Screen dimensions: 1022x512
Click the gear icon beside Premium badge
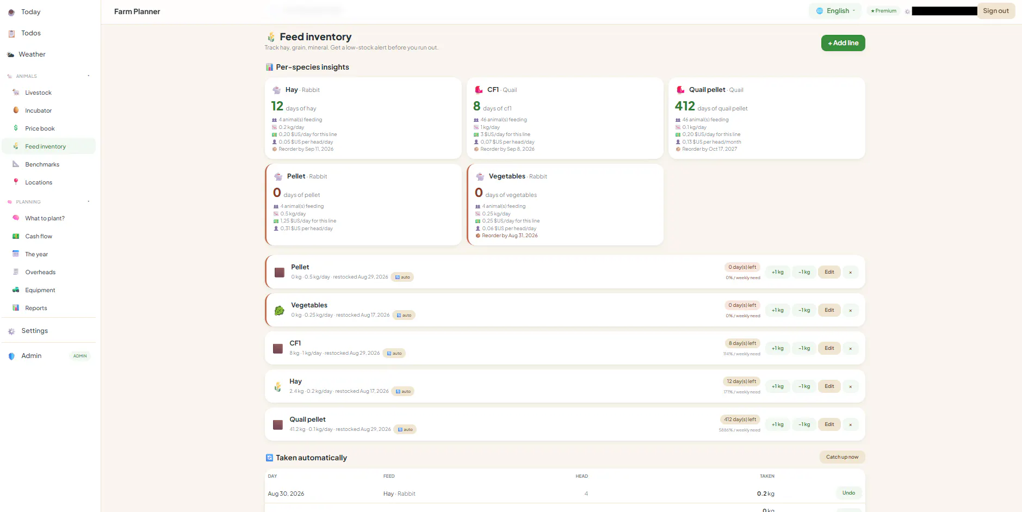(x=907, y=11)
